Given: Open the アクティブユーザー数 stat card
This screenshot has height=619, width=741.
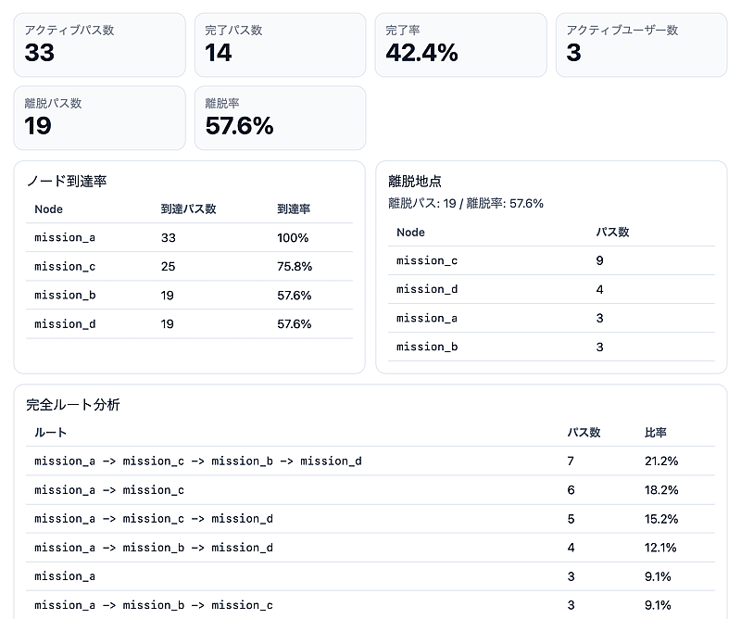Looking at the screenshot, I should click(x=641, y=44).
